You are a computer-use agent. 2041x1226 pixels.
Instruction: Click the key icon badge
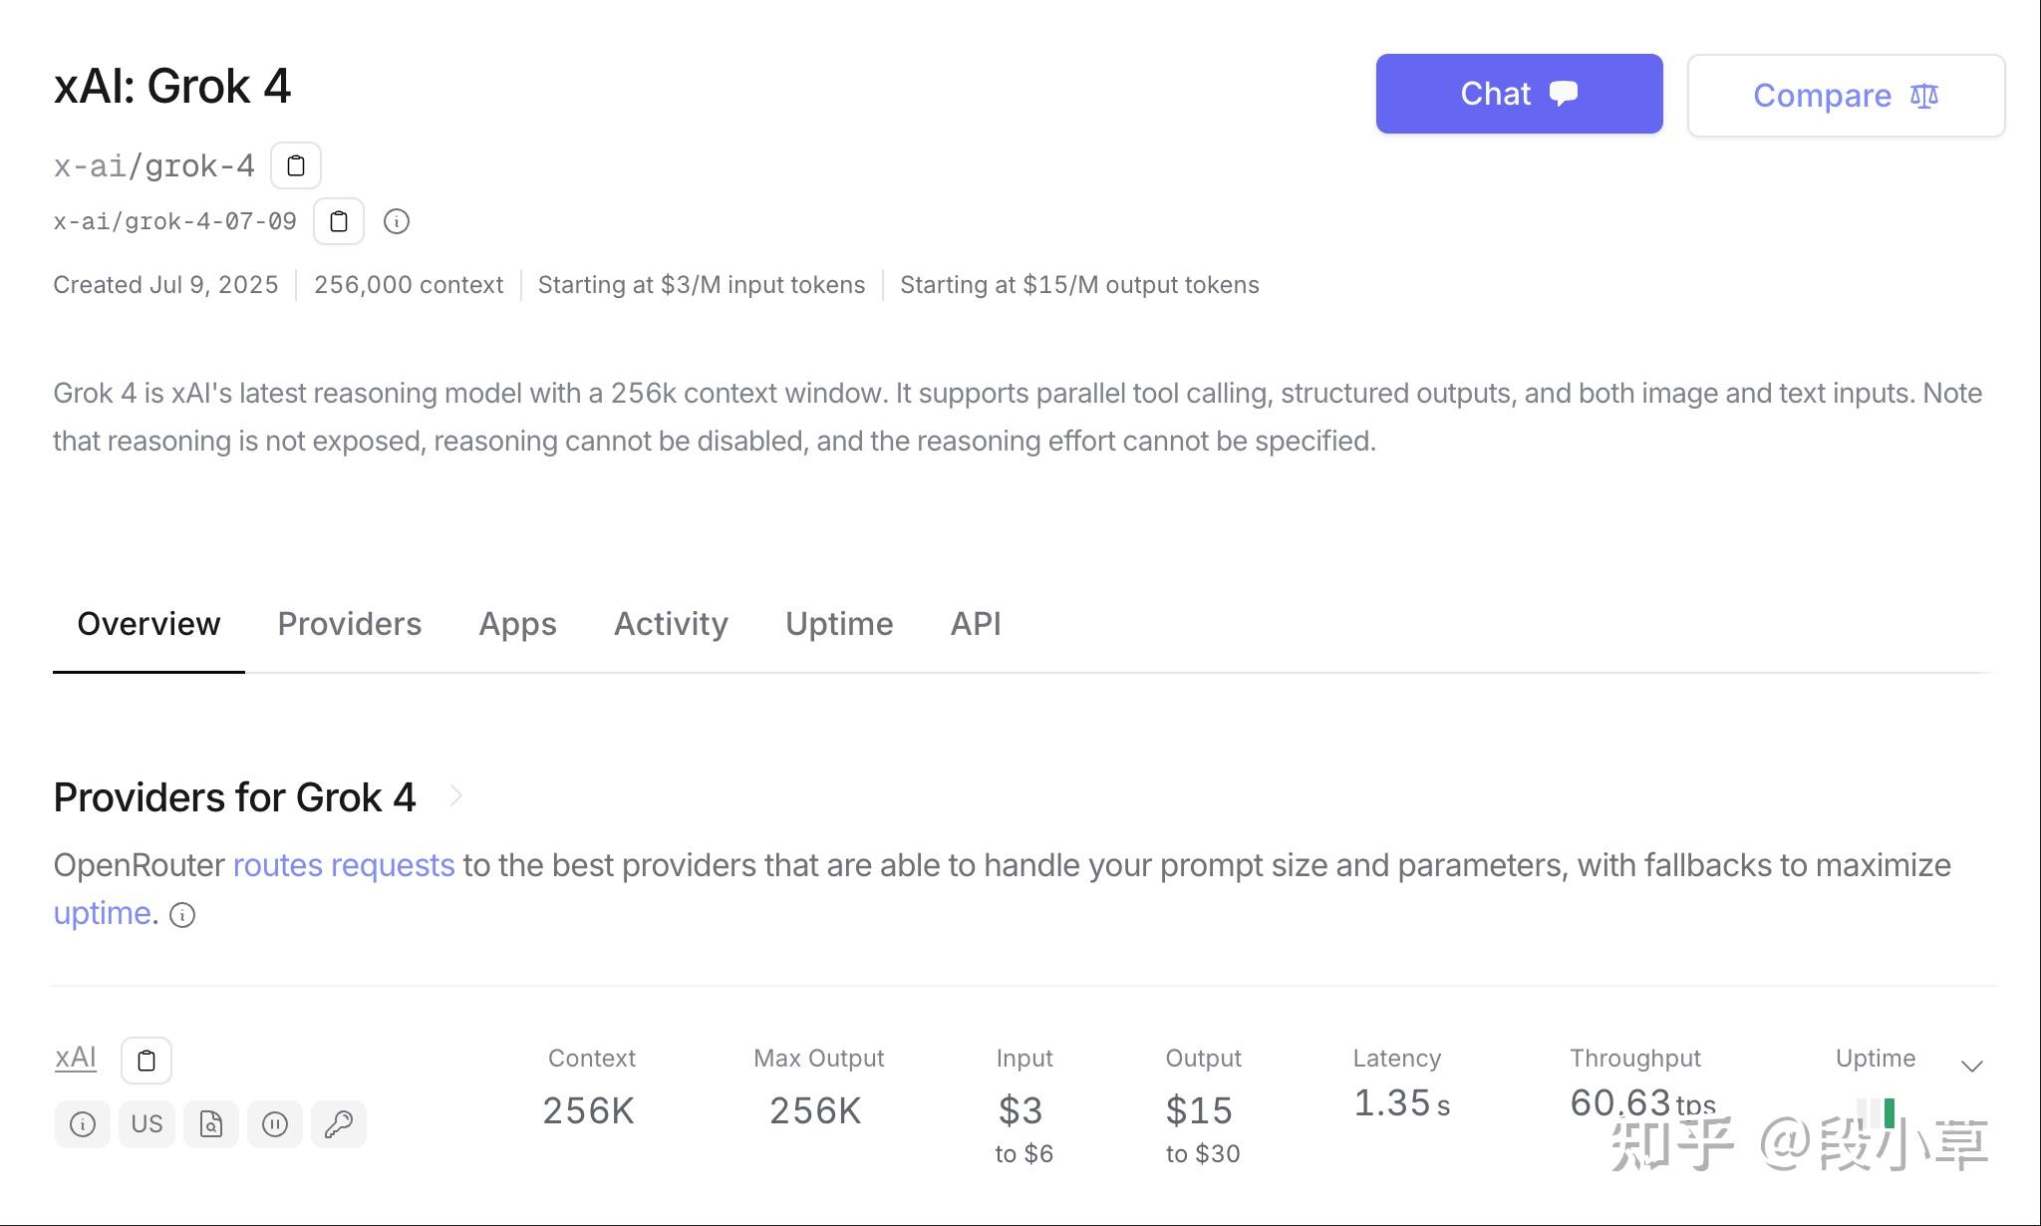tap(339, 1124)
